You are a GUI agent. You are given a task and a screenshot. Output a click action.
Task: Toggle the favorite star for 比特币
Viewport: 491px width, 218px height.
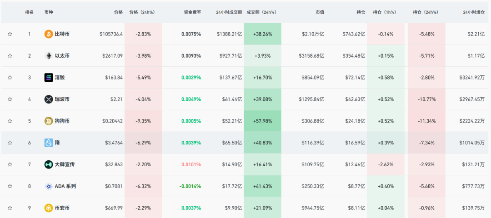(x=10, y=34)
